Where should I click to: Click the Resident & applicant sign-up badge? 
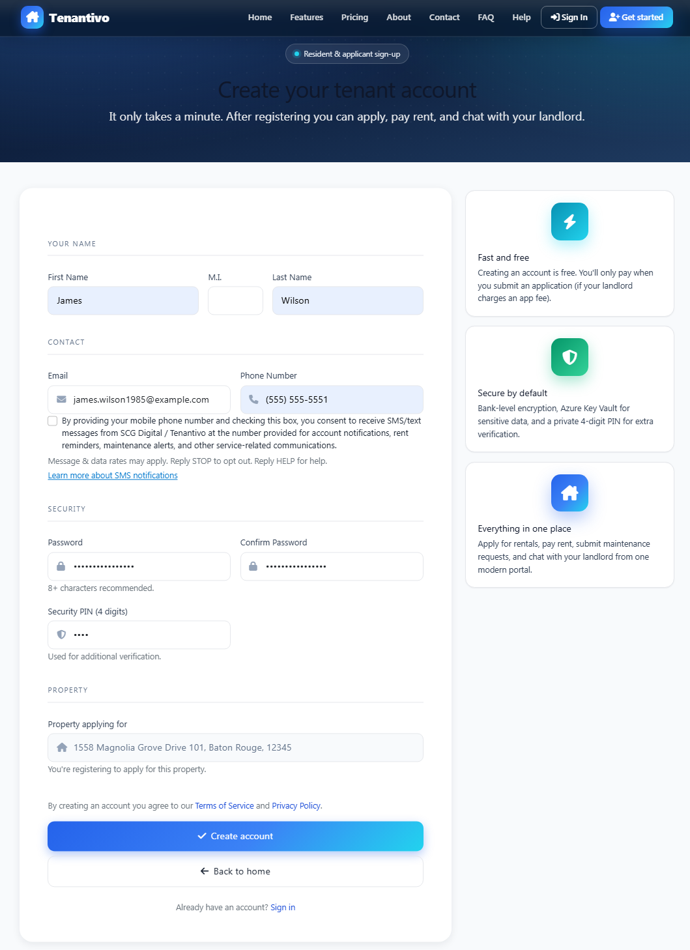pyautogui.click(x=347, y=54)
